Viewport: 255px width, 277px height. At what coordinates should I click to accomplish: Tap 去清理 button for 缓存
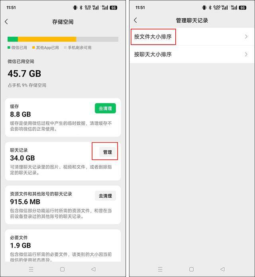[105, 108]
